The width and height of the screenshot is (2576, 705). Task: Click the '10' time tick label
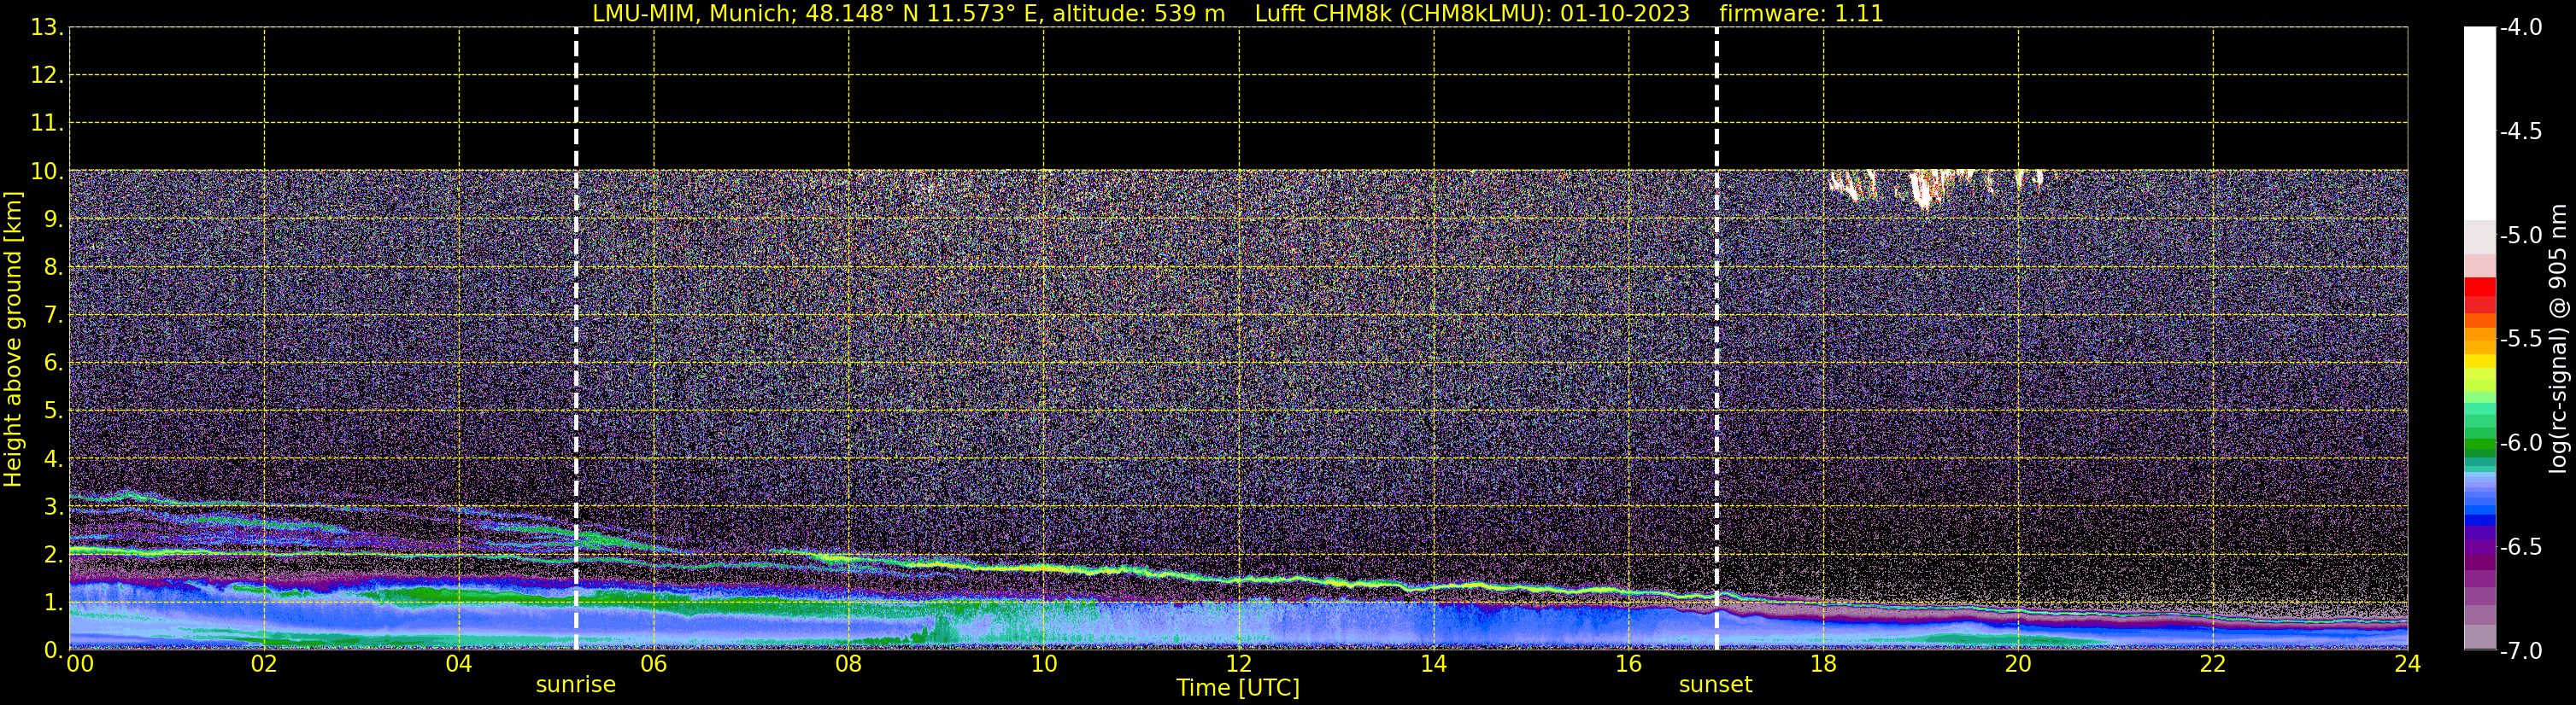coord(1043,664)
